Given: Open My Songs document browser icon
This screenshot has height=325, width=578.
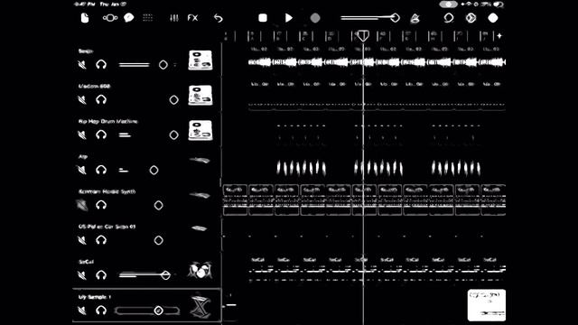Looking at the screenshot, I should (85, 18).
